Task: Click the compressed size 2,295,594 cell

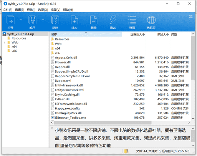Action: point(137,58)
